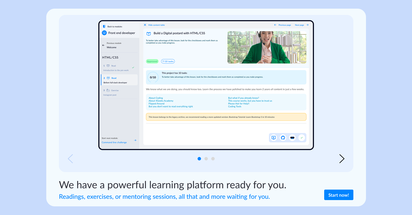412x215 pixels.
Task: Click the X icon beside Hide content table
Action: click(x=145, y=25)
